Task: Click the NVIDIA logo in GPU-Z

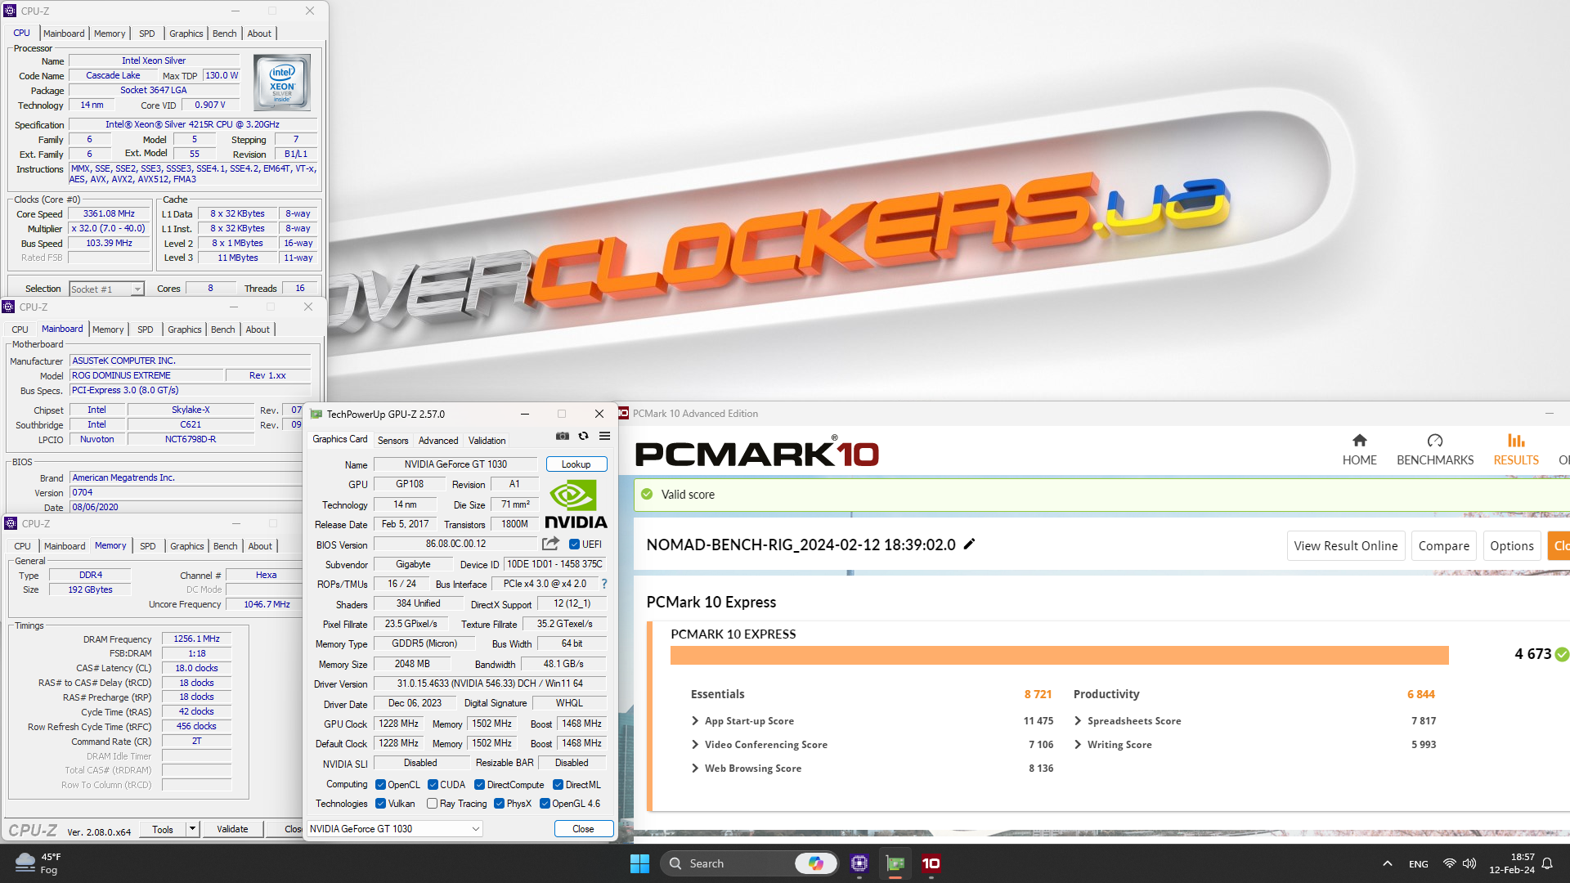Action: pos(576,504)
